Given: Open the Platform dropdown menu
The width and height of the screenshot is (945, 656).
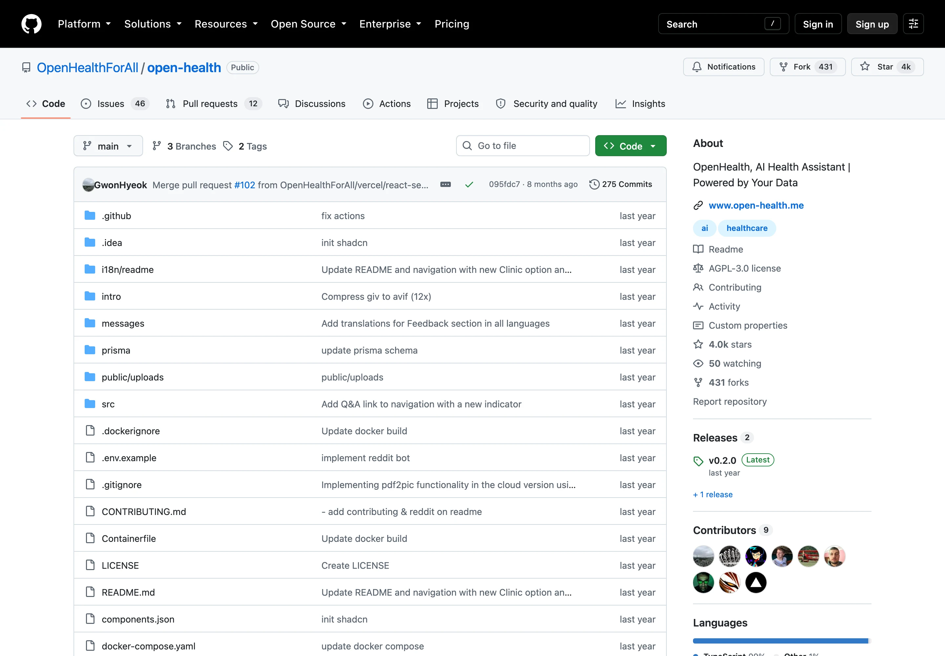Looking at the screenshot, I should (x=84, y=24).
